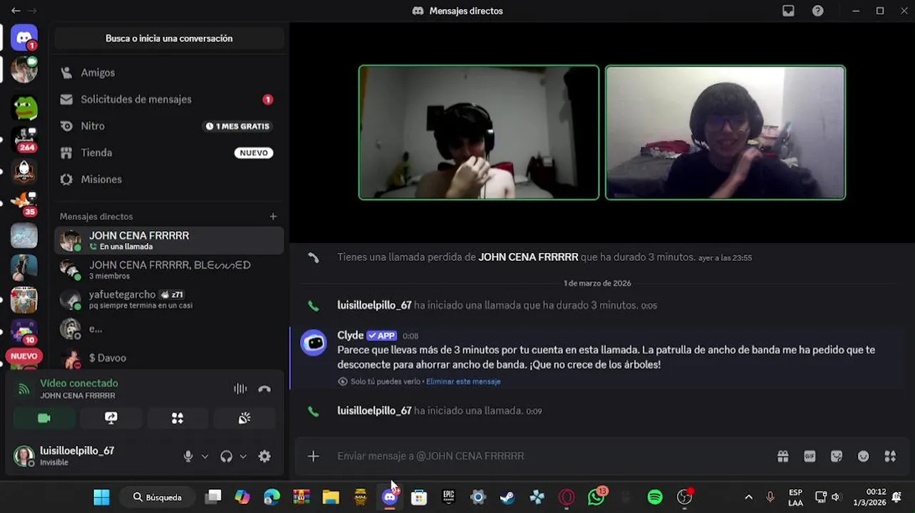The width and height of the screenshot is (915, 513).
Task: Open Epic Games launcher from taskbar
Action: click(x=448, y=497)
